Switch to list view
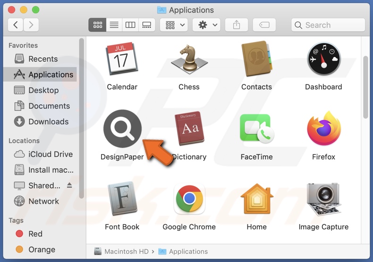373x262 pixels. point(114,25)
